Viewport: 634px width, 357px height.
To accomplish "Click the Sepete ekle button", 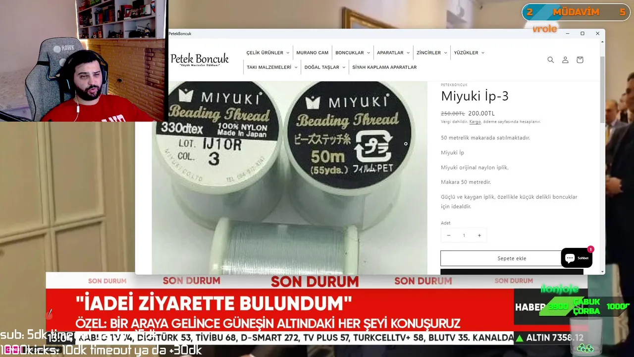I will click(512, 258).
